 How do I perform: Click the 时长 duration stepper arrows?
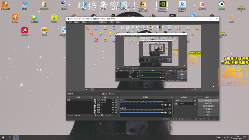(195, 104)
